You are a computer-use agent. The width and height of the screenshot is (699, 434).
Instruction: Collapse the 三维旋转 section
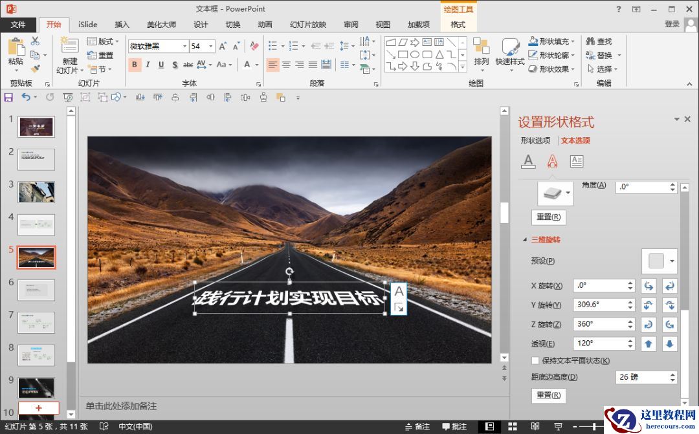click(525, 240)
